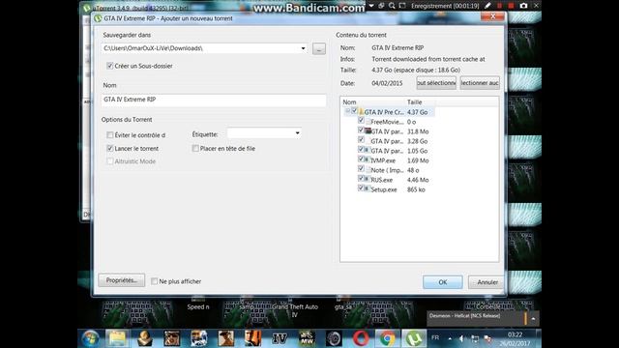Screen dimensions: 619x348
Task: Open Google Chrome from the taskbar
Action: coord(387,338)
